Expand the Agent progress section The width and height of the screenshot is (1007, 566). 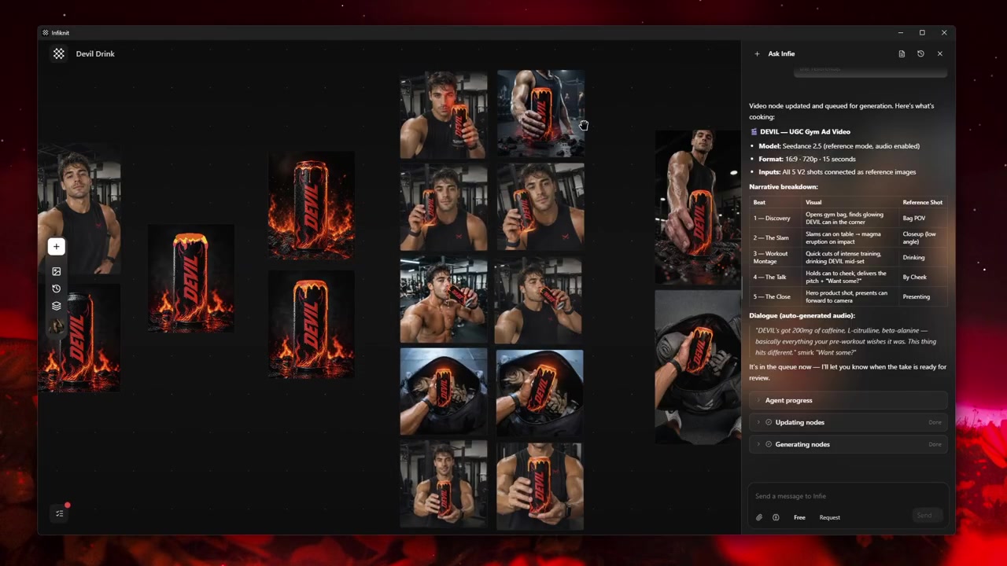pos(848,400)
